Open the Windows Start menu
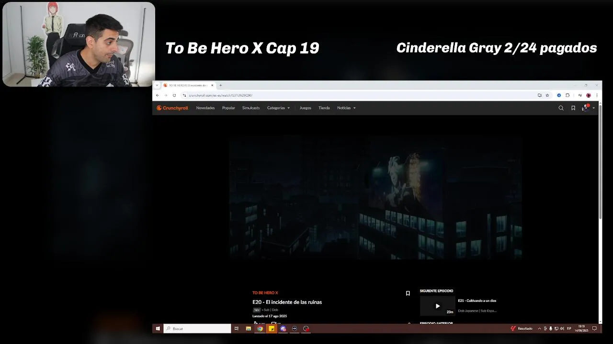613x344 pixels. coord(158,328)
